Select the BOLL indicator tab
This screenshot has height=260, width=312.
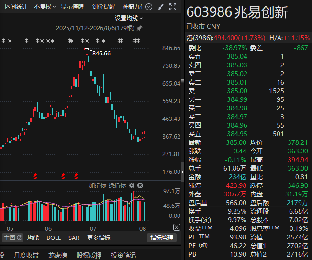(54, 238)
